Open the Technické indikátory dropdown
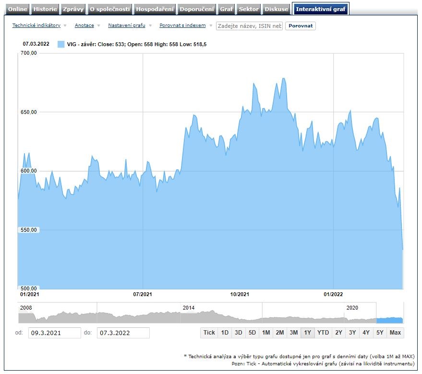This screenshot has width=422, height=374. pos(36,25)
